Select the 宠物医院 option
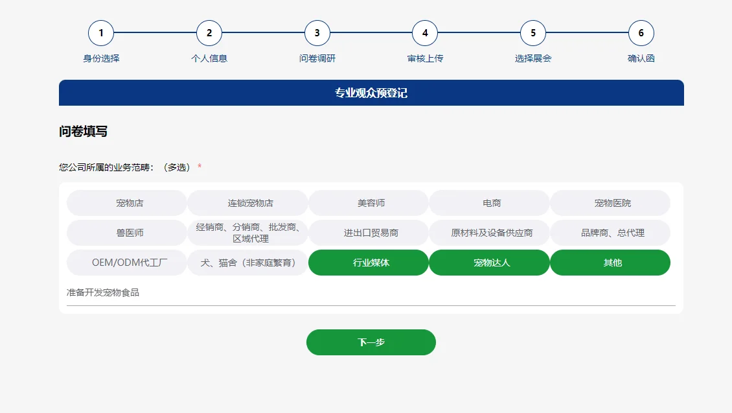This screenshot has width=732, height=413. coord(610,202)
